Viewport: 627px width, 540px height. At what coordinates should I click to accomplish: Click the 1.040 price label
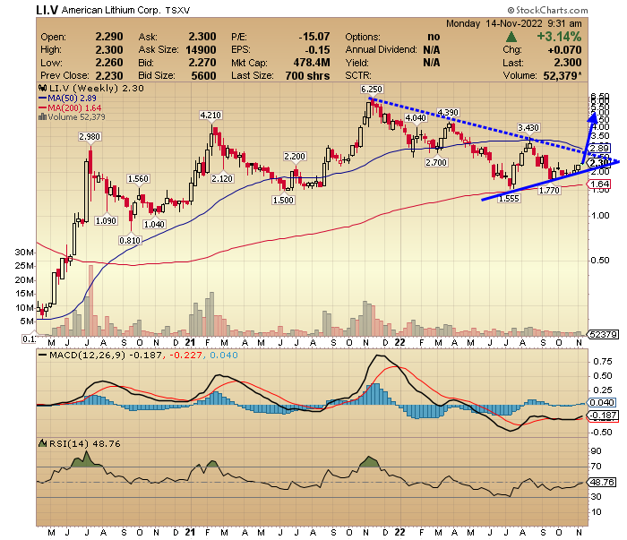tap(154, 224)
